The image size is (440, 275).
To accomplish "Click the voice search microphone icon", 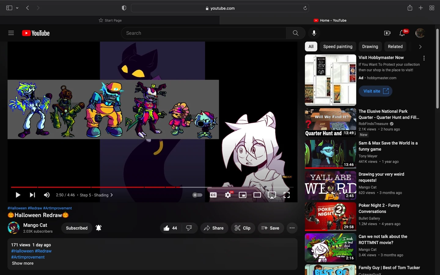I will click(314, 33).
